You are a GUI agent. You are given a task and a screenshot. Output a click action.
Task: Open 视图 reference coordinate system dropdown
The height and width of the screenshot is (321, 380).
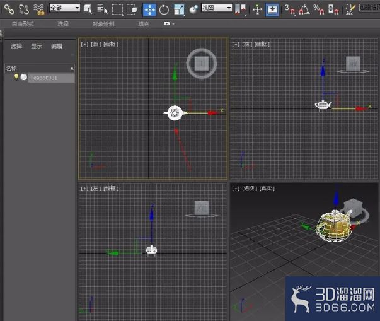pos(217,8)
